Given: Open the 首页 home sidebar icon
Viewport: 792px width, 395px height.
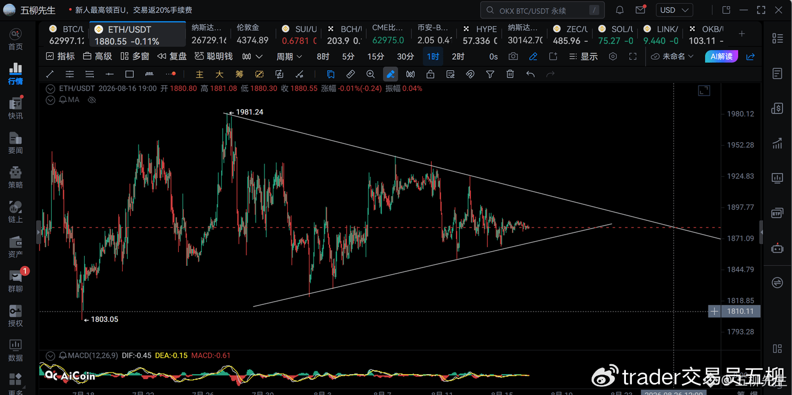Looking at the screenshot, I should (x=15, y=39).
